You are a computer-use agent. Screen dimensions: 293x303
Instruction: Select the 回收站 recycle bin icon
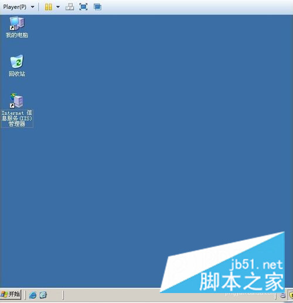[x=17, y=62]
